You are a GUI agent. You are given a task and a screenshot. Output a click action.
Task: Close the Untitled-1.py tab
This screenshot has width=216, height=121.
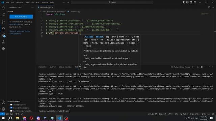[52, 7]
